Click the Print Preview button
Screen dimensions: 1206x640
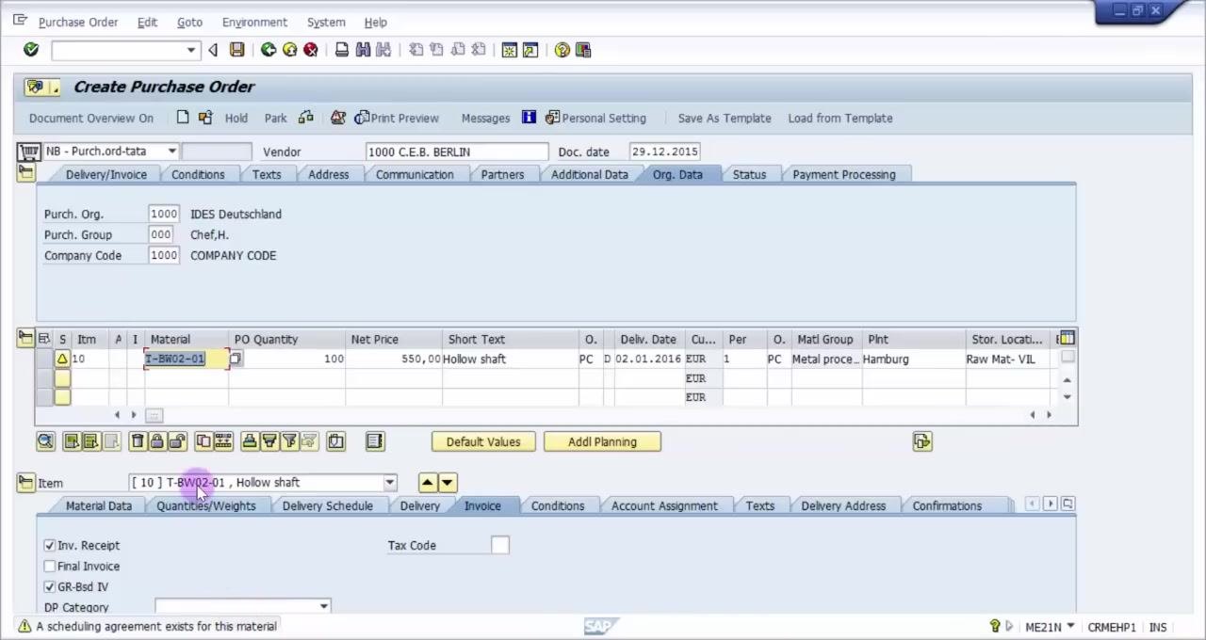[x=397, y=118]
